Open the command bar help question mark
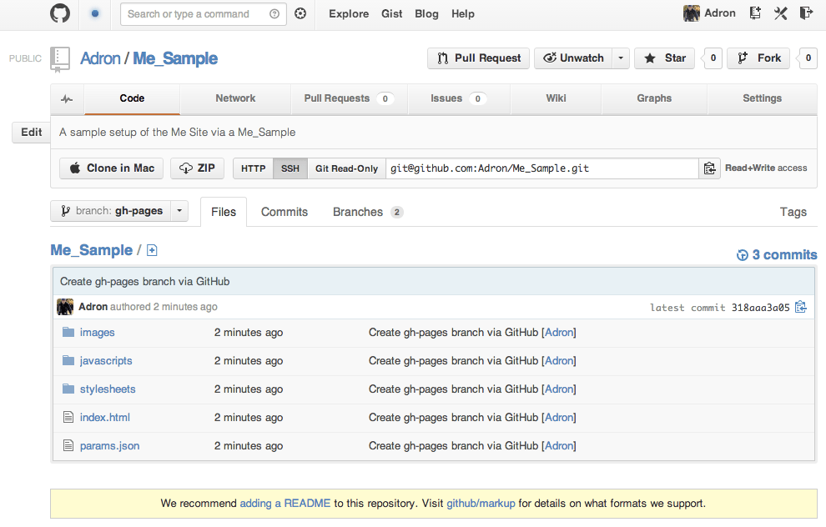Viewport: 826px width, 527px height. (x=274, y=13)
